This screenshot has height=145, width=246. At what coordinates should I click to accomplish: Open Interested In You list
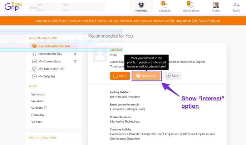[50, 54]
